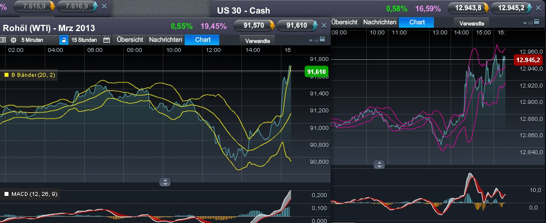Set US 30 window to largest size icon
This screenshot has height=223, width=546.
[x=536, y=22]
